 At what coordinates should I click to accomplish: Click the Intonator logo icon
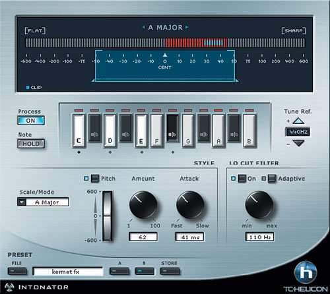pos(9,287)
